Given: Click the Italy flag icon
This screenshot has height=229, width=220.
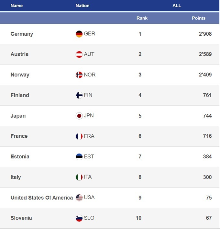Looking at the screenshot, I should coord(79,177).
